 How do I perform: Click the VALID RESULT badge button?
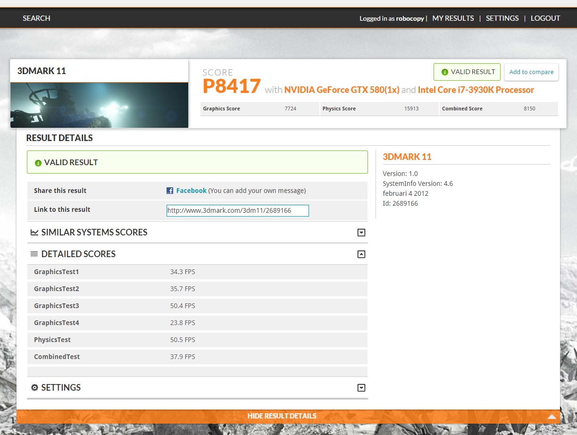tap(467, 72)
